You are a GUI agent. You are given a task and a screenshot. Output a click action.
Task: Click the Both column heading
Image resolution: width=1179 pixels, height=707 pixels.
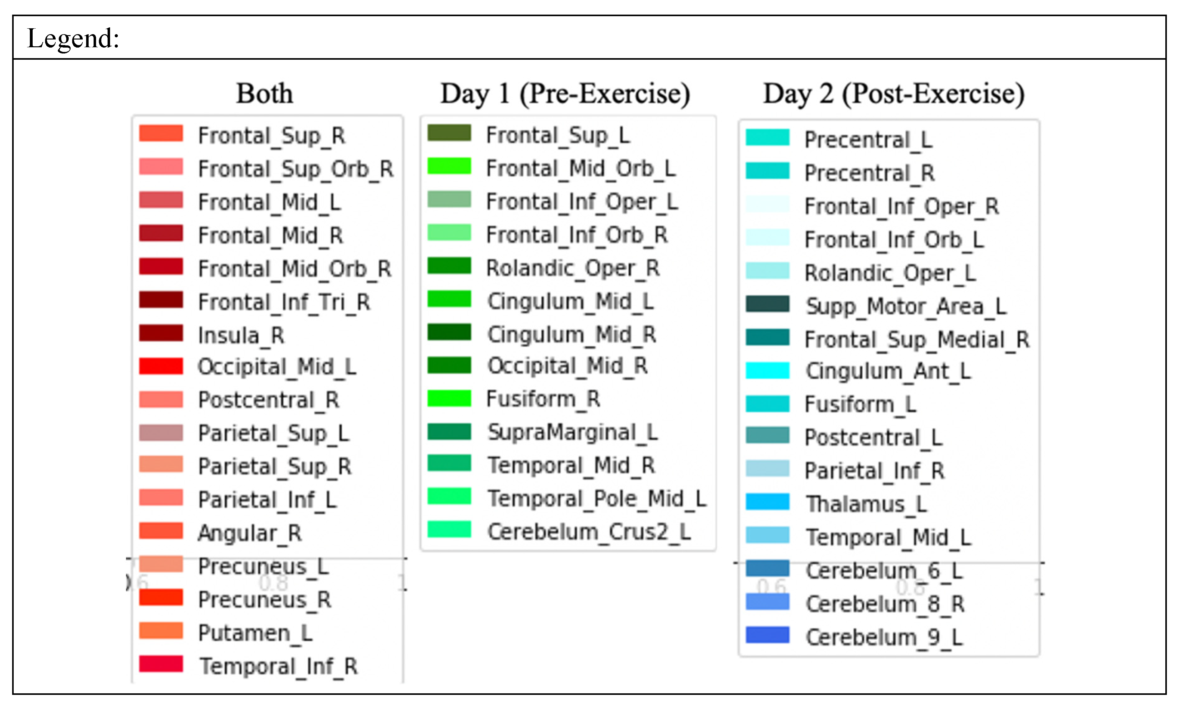click(265, 93)
